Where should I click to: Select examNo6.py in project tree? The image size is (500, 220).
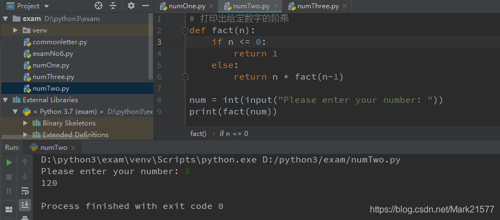point(53,54)
